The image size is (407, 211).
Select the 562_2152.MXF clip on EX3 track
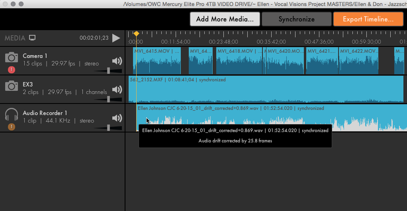click(x=266, y=89)
